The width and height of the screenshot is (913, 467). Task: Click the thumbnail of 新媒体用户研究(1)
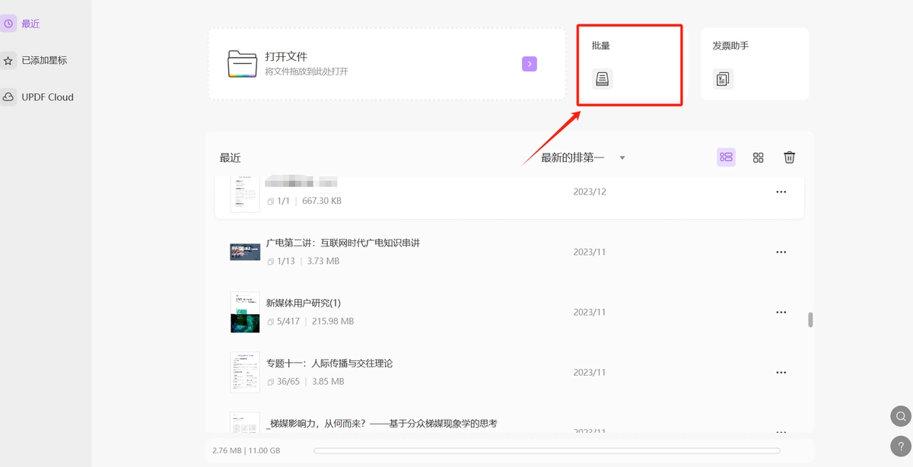(245, 312)
